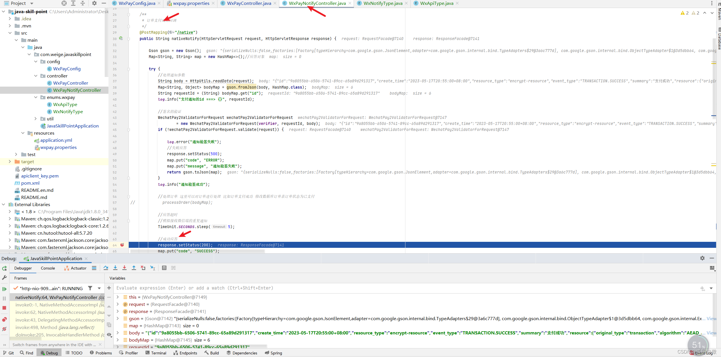Open the Problems tool window
721x357 pixels.
click(x=101, y=353)
